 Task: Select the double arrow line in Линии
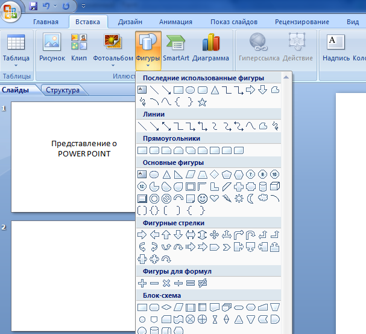point(166,126)
